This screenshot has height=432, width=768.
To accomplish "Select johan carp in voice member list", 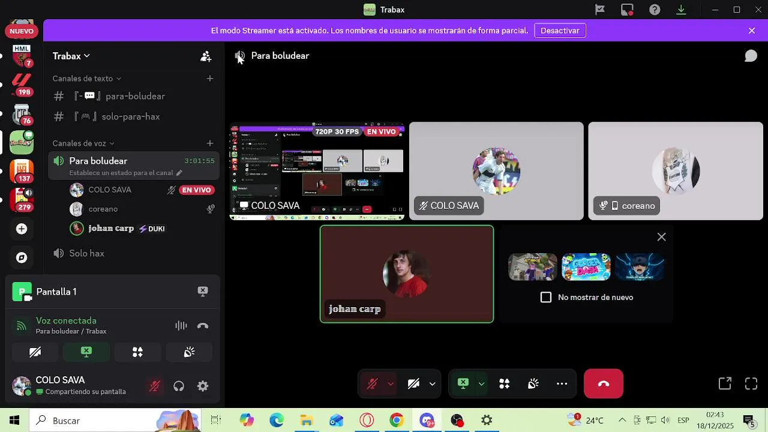I will click(142, 229).
